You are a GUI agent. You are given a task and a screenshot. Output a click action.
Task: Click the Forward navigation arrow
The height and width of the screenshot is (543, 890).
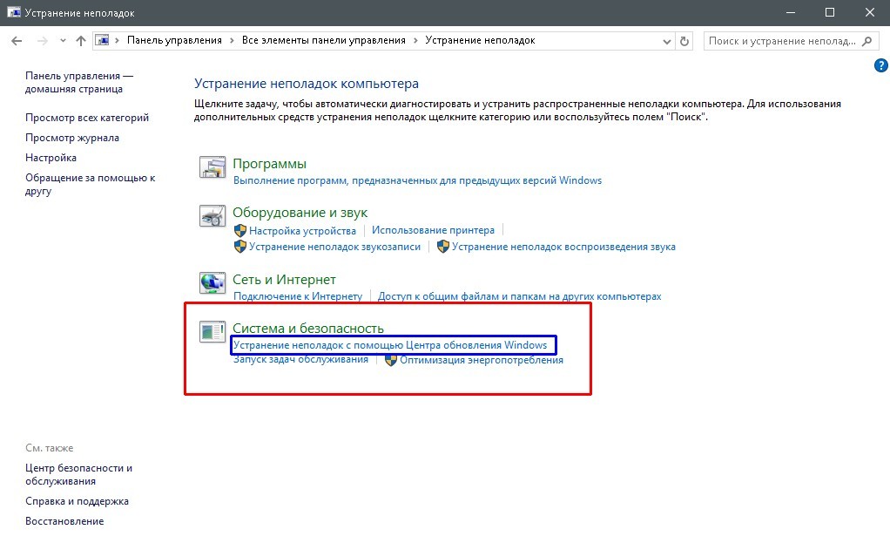click(x=43, y=41)
